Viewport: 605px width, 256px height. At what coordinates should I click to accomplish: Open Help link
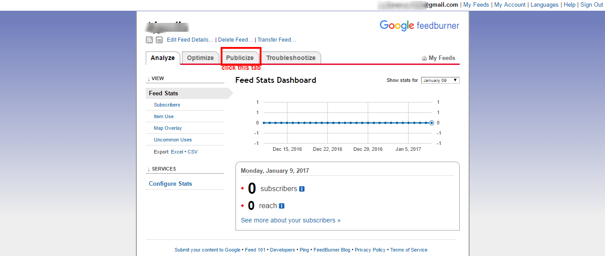570,5
